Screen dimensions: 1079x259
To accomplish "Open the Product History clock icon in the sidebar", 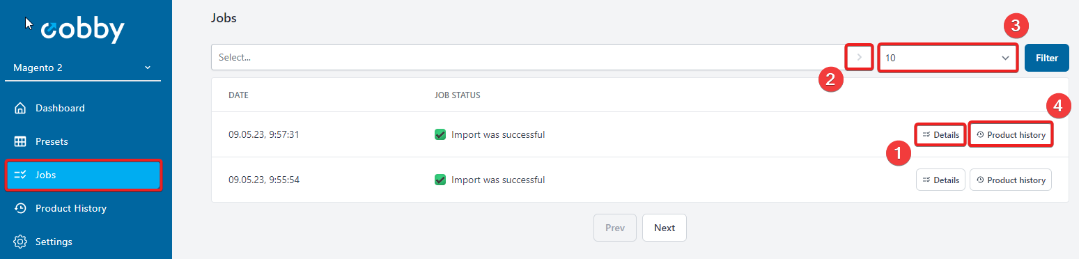I will pos(21,208).
